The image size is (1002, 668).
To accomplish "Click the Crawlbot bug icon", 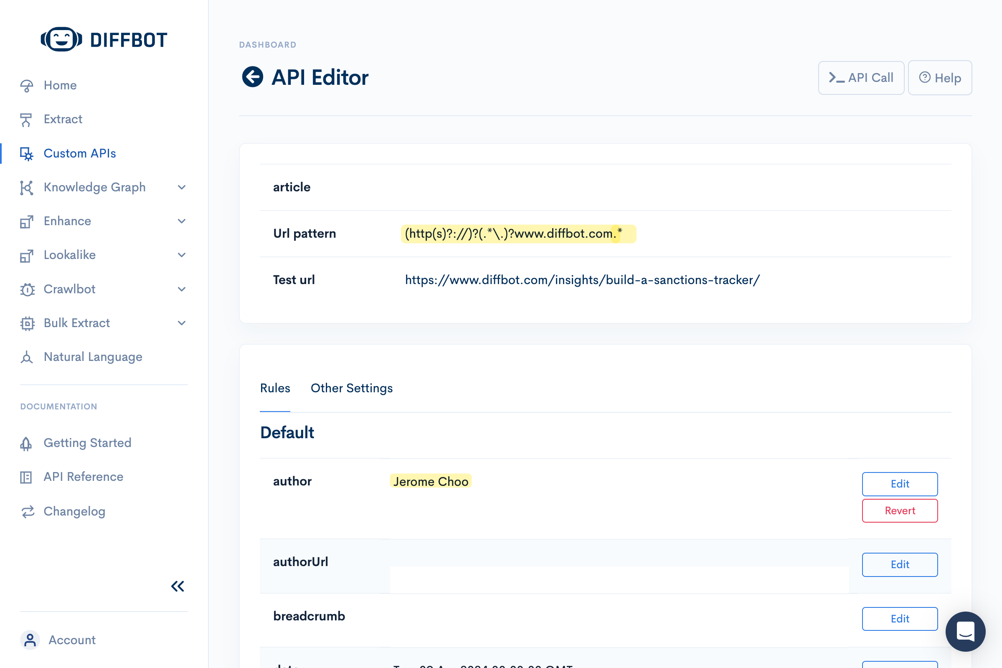I will tap(27, 289).
